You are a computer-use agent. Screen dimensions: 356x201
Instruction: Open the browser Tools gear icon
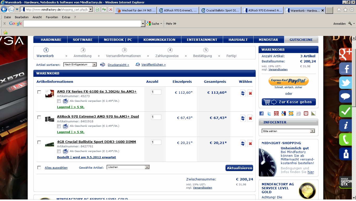click(x=352, y=10)
